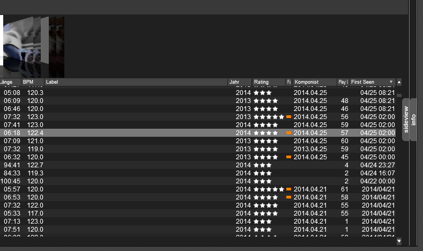Click the orange marker on the 05:57 track row
The image size is (423, 251).
tap(288, 189)
